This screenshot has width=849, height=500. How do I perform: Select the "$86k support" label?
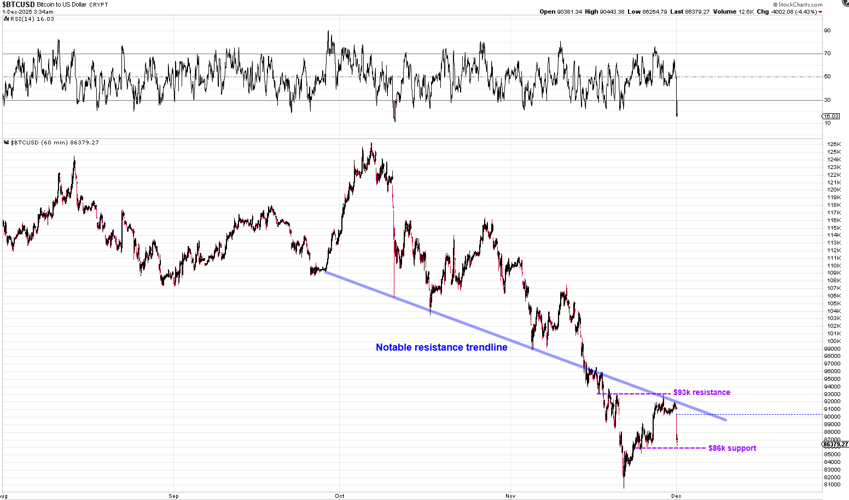pos(732,448)
